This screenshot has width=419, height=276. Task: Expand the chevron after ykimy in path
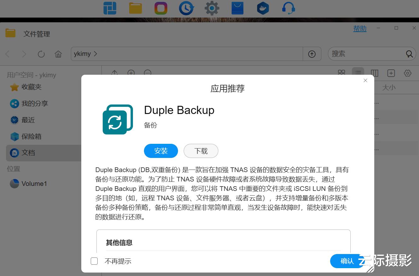(x=95, y=54)
